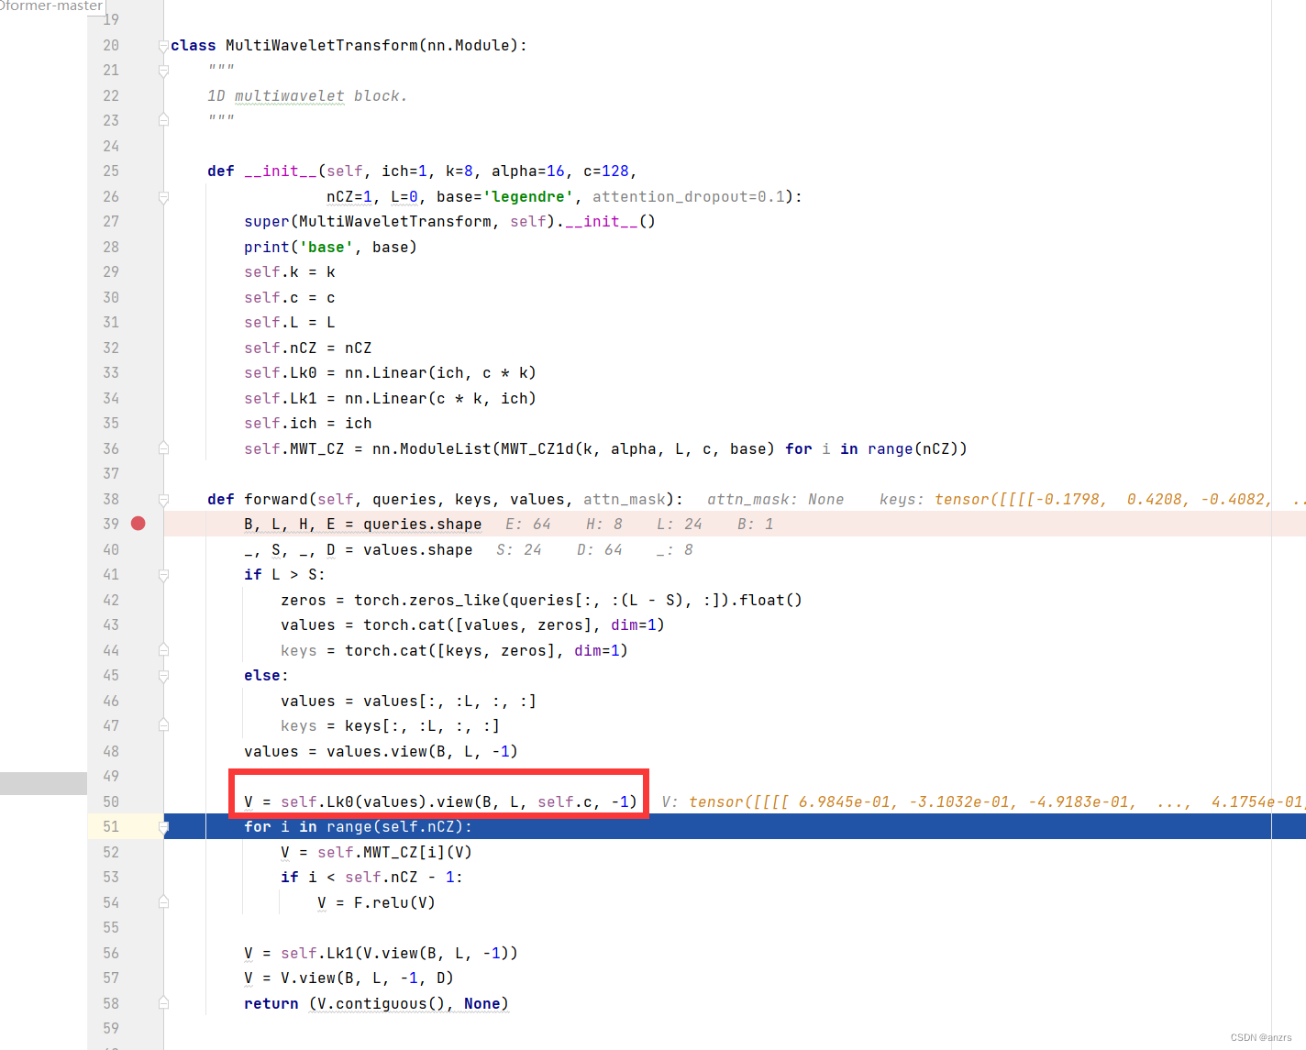1306x1050 pixels.
Task: Click the inline debug value 'D: 64'
Action: pos(600,549)
